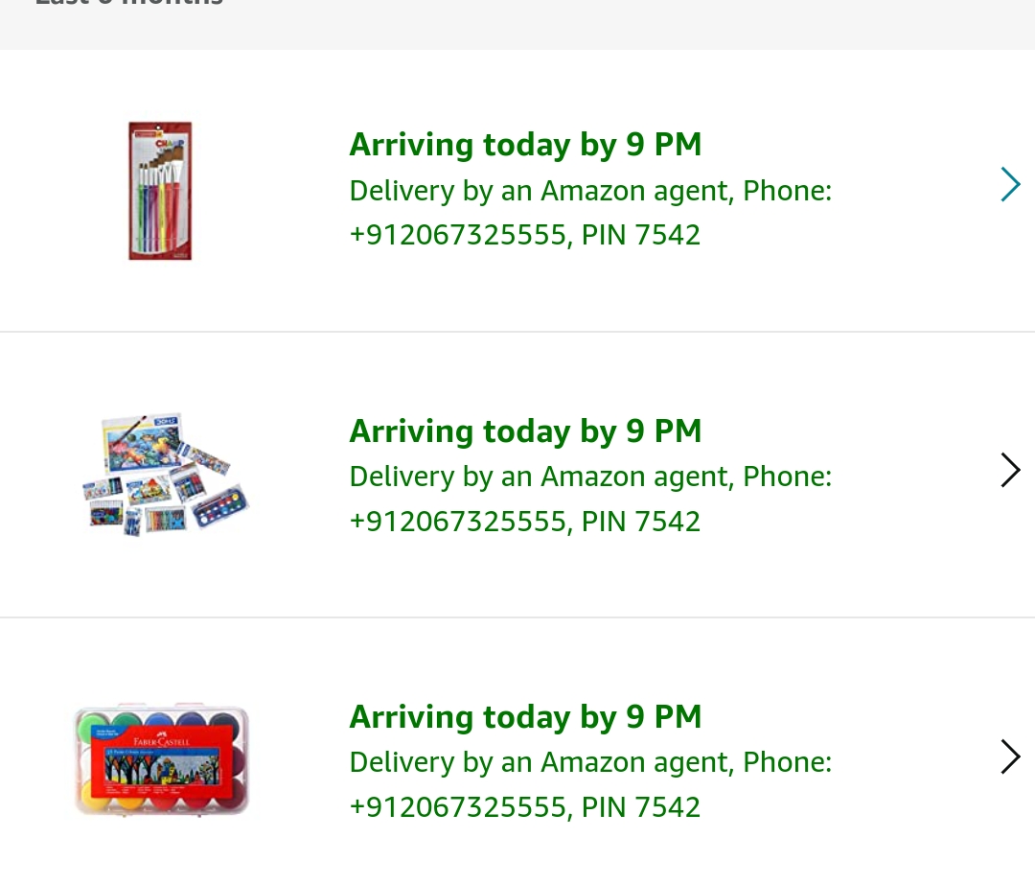Tap the chevron beside the Faber-Castell paints order
The width and height of the screenshot is (1035, 884).
(1010, 756)
